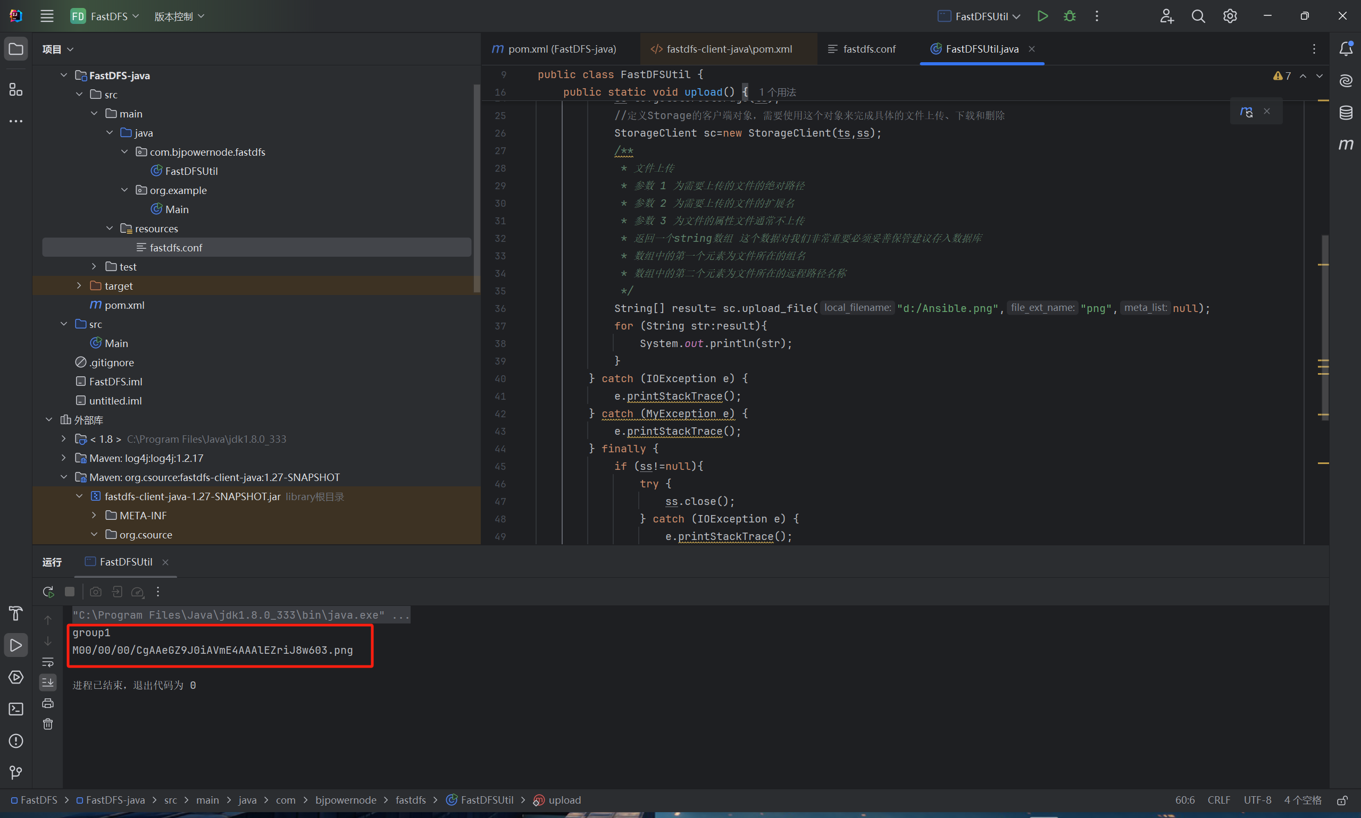Click the editor vertical scrollbar thumb

point(1324,328)
